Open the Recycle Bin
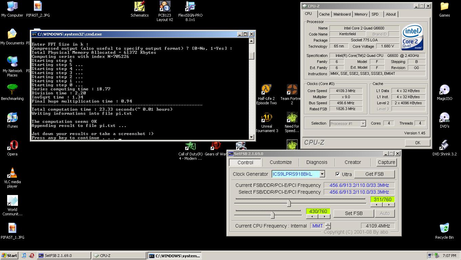461x260 pixels. (x=444, y=231)
